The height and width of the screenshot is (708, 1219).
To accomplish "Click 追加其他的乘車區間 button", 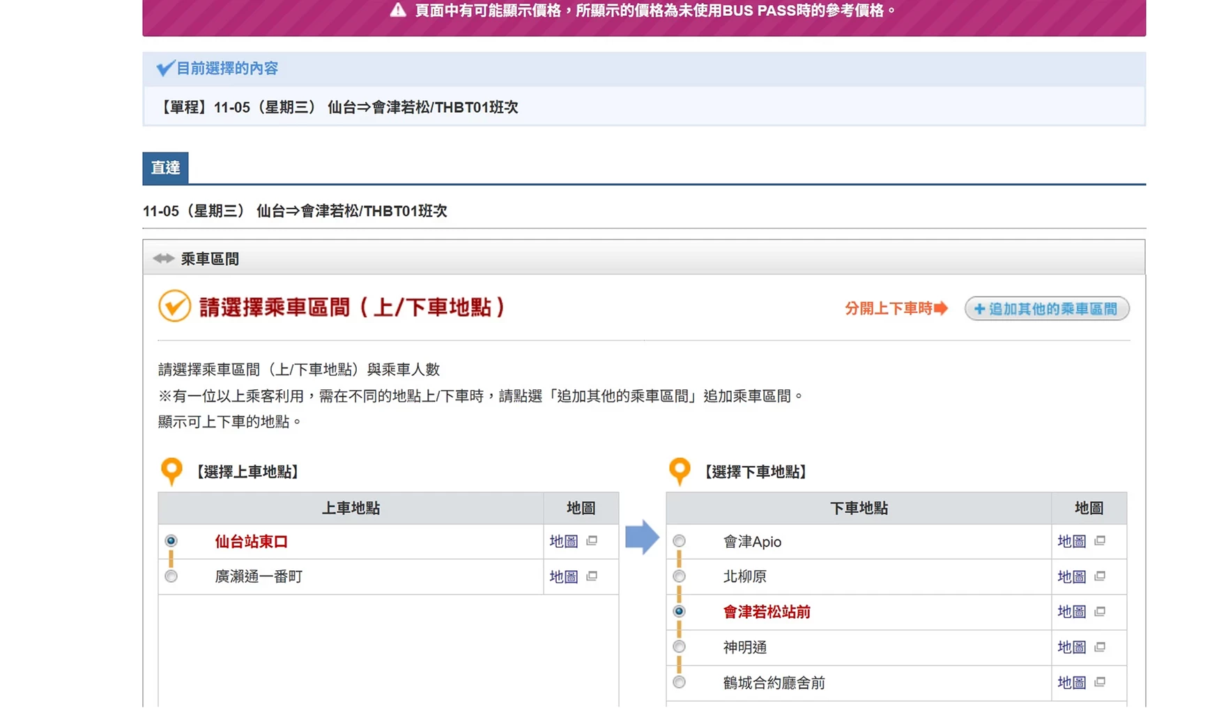I will click(x=1046, y=308).
